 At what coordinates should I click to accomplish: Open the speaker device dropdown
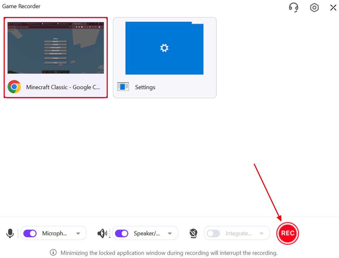pos(170,233)
